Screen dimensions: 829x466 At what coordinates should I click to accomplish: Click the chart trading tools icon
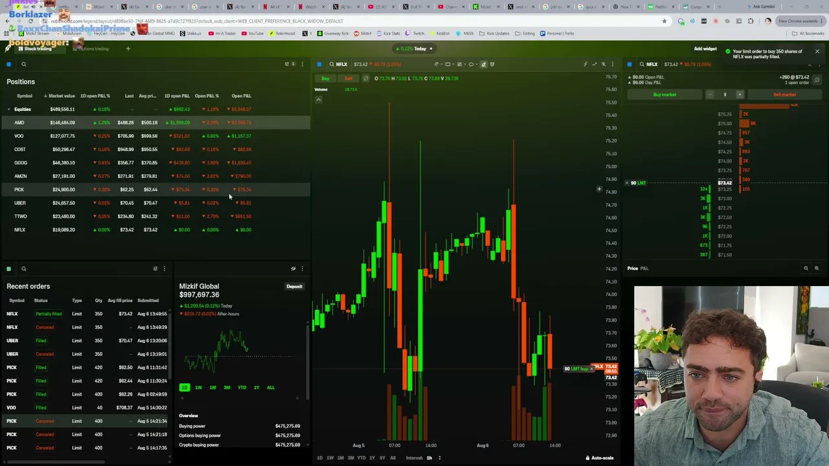[603, 64]
